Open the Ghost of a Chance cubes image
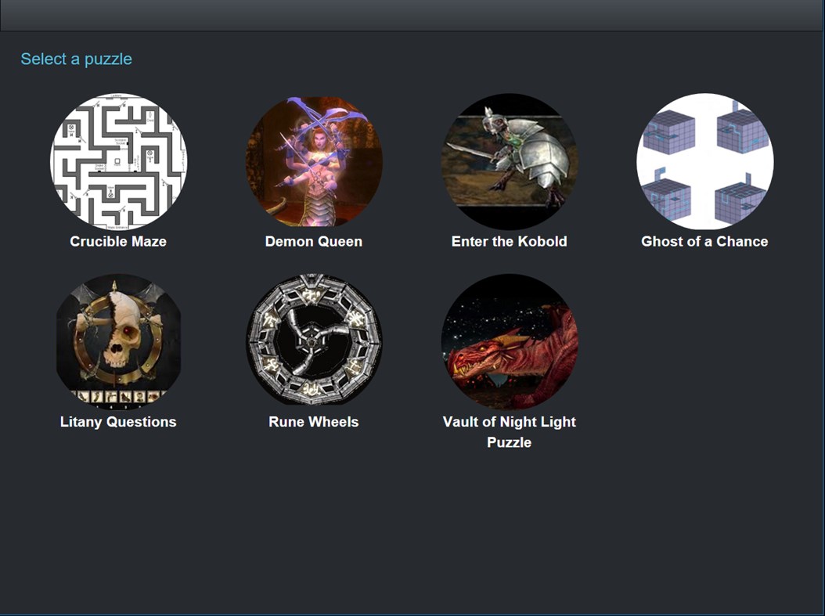 [705, 161]
